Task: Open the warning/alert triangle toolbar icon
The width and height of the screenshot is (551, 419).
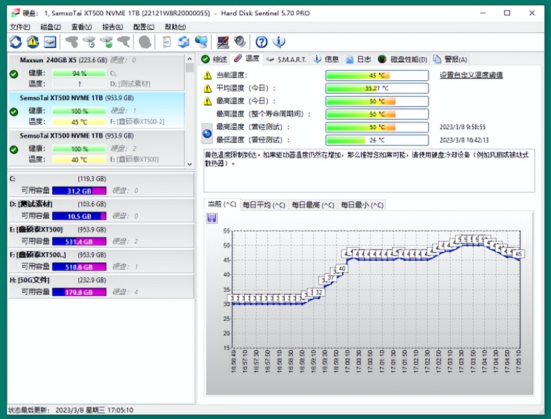Action: click(32, 42)
